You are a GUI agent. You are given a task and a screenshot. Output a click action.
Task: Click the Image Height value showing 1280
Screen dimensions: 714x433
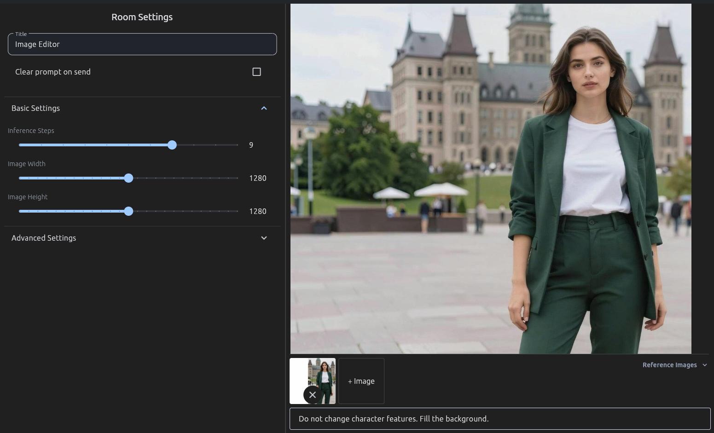pos(258,211)
